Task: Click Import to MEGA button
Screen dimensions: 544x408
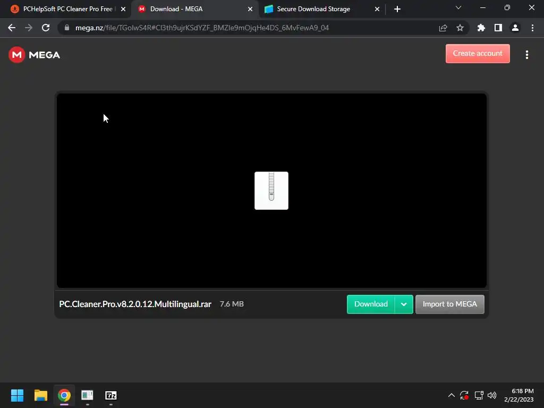Action: click(x=449, y=304)
